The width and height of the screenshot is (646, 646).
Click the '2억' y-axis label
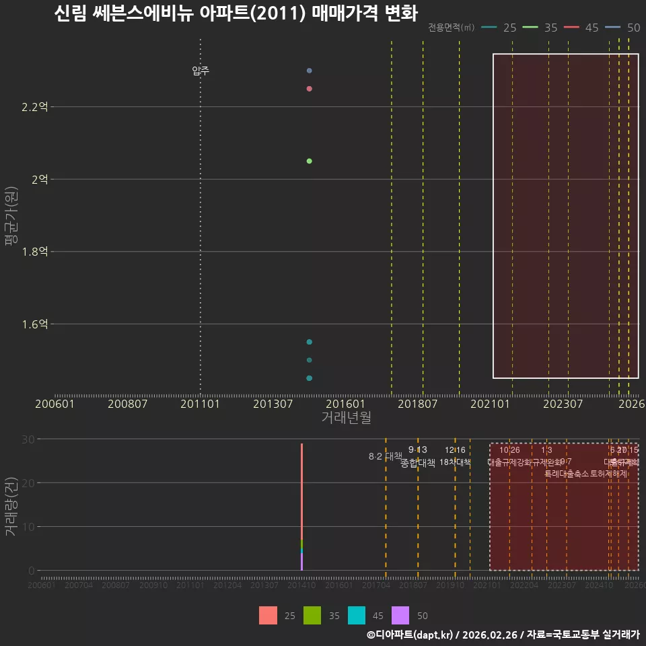40,179
